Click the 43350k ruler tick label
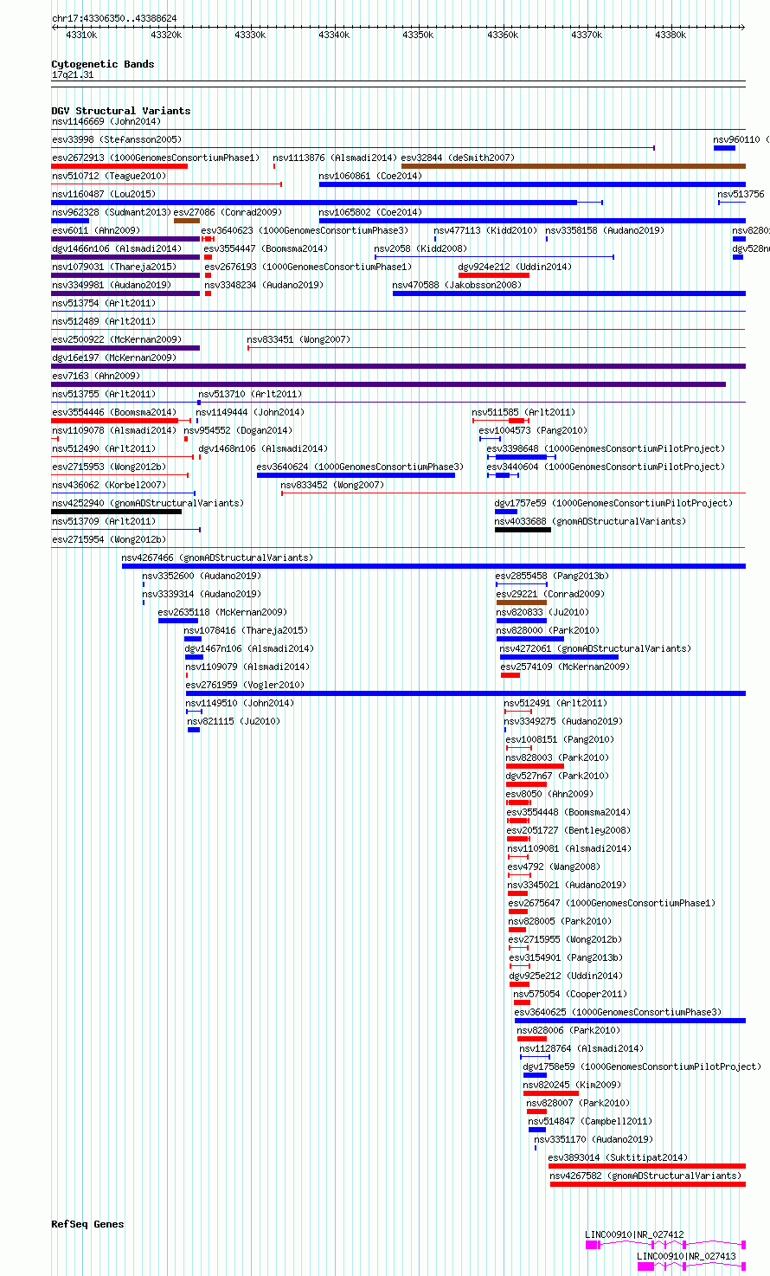 click(x=418, y=35)
